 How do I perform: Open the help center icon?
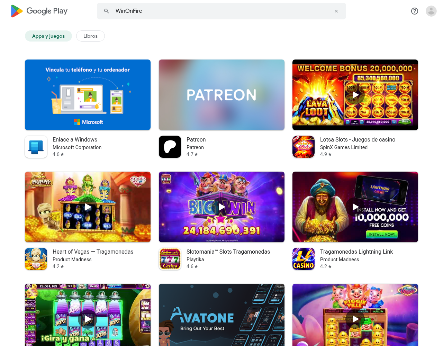(x=415, y=11)
